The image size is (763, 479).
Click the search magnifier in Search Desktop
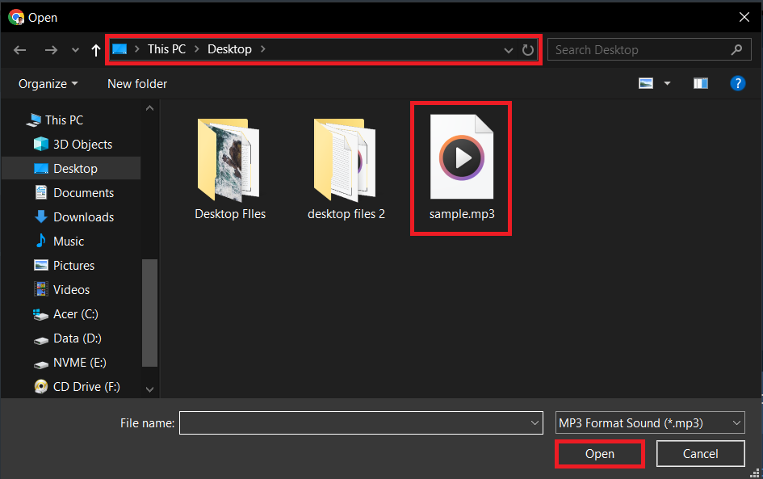pos(736,49)
